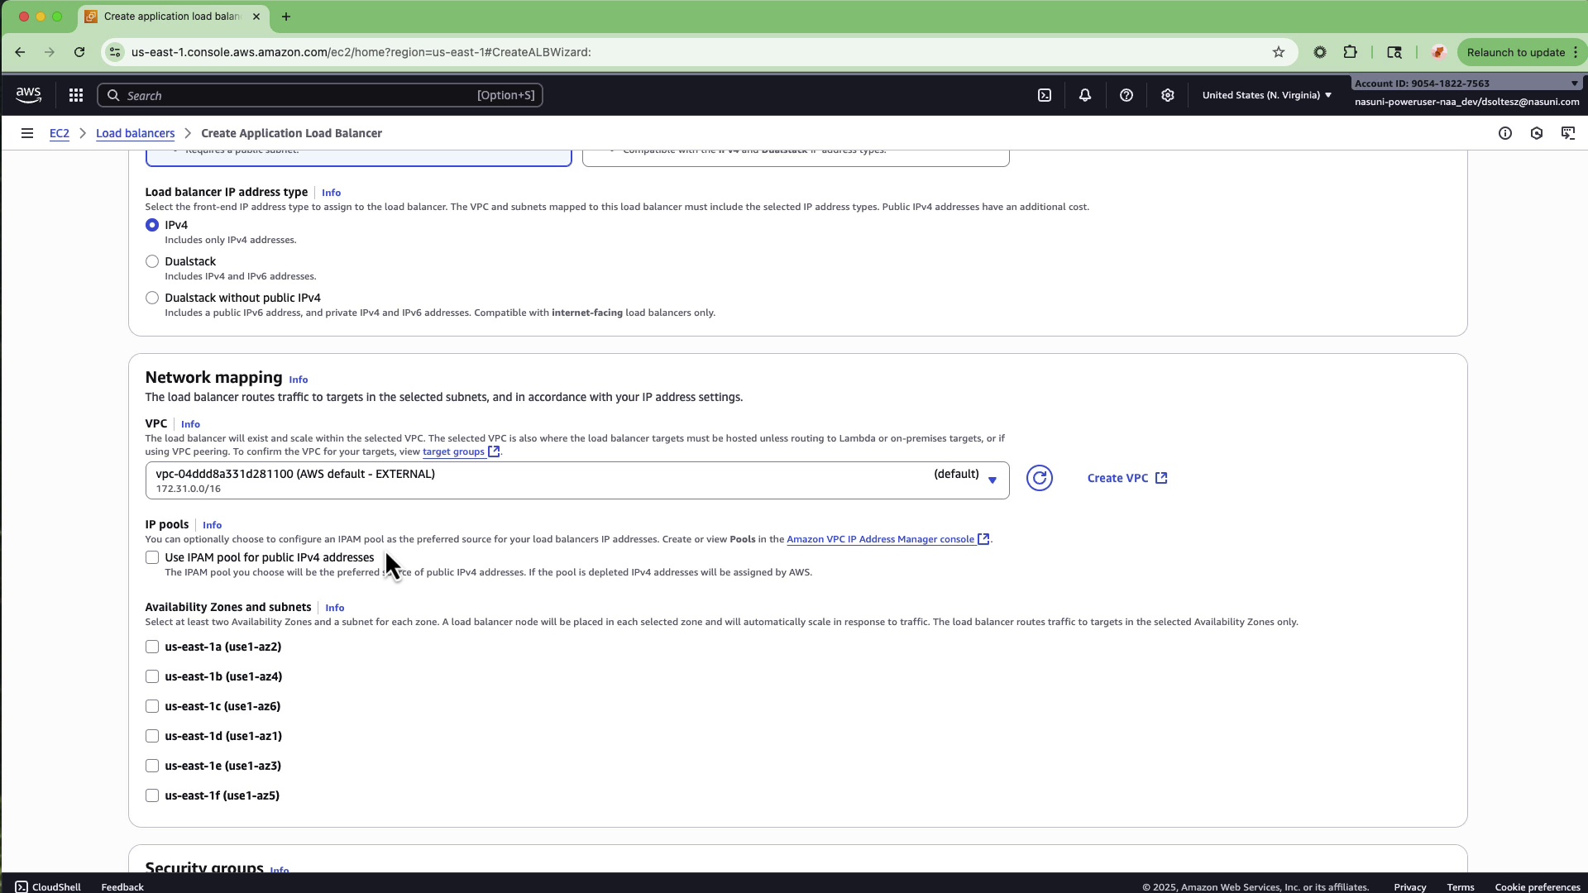
Task: Refresh the VPC list
Action: point(1040,478)
